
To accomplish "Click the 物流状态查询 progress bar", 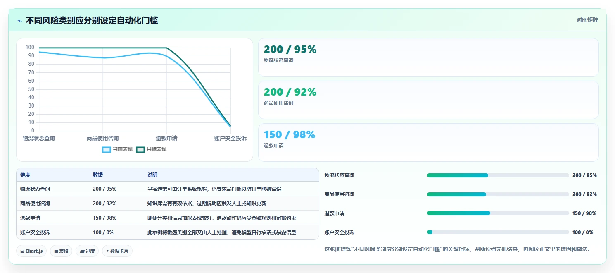I will [498, 175].
